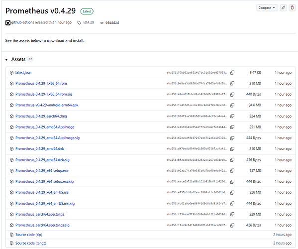Click the zip file icon beside Source code (zip)
Image resolution: width=298 pixels, height=249 pixels.
pos(11,235)
